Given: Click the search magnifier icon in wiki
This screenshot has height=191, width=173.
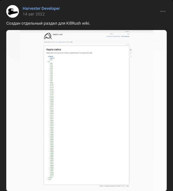Looking at the screenshot, I should pyautogui.click(x=128, y=34).
